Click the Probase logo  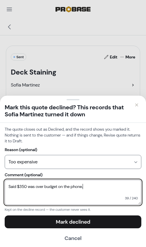(x=73, y=9)
